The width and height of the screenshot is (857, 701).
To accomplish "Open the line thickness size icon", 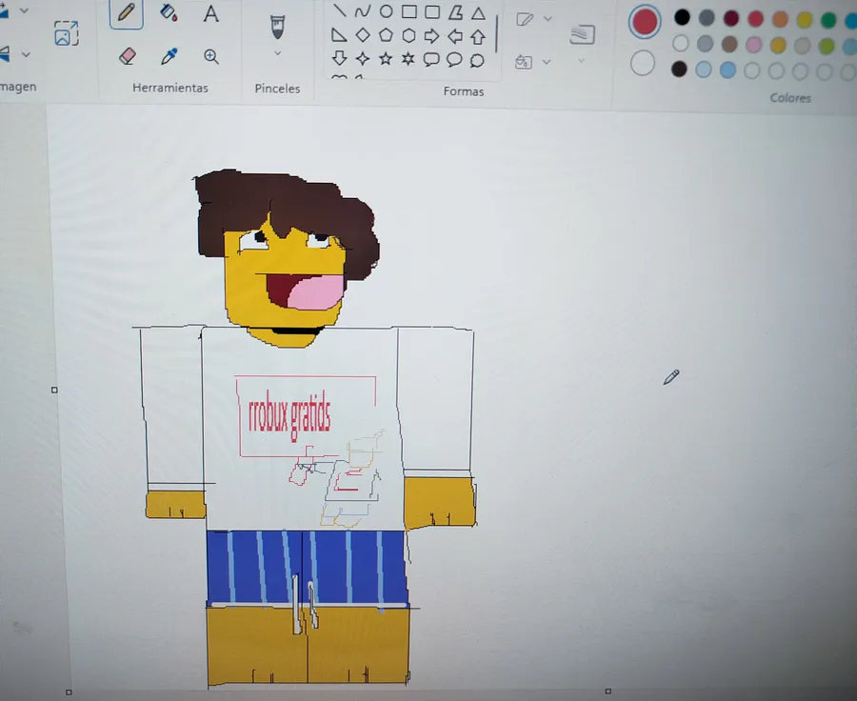I will 582,34.
